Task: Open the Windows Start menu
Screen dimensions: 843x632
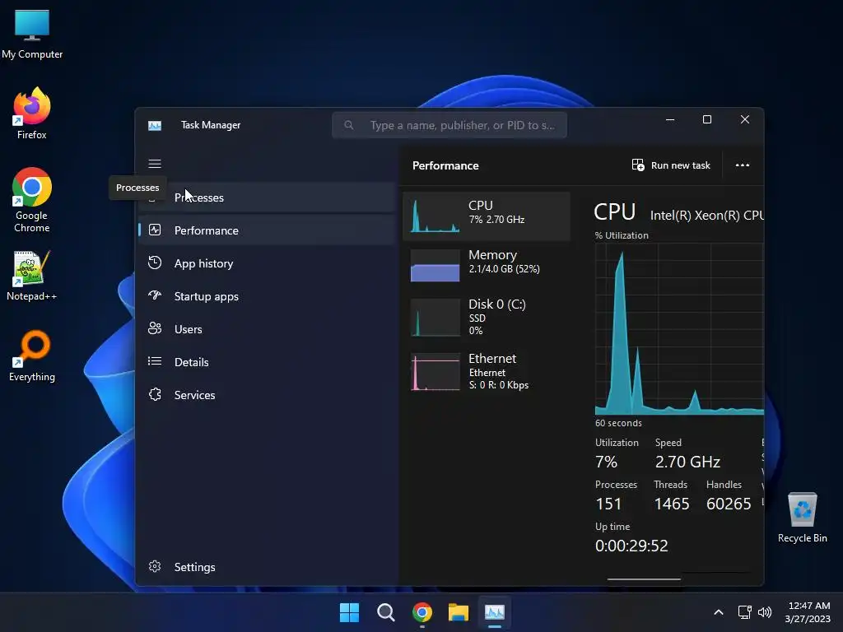Action: click(x=349, y=612)
